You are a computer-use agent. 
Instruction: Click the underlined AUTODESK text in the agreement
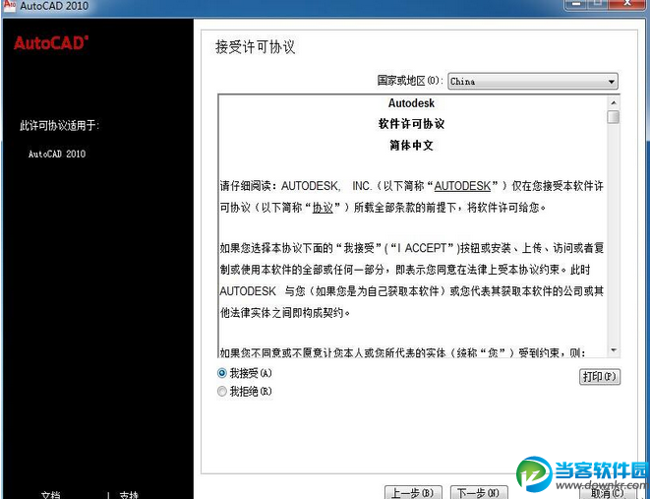tap(462, 186)
